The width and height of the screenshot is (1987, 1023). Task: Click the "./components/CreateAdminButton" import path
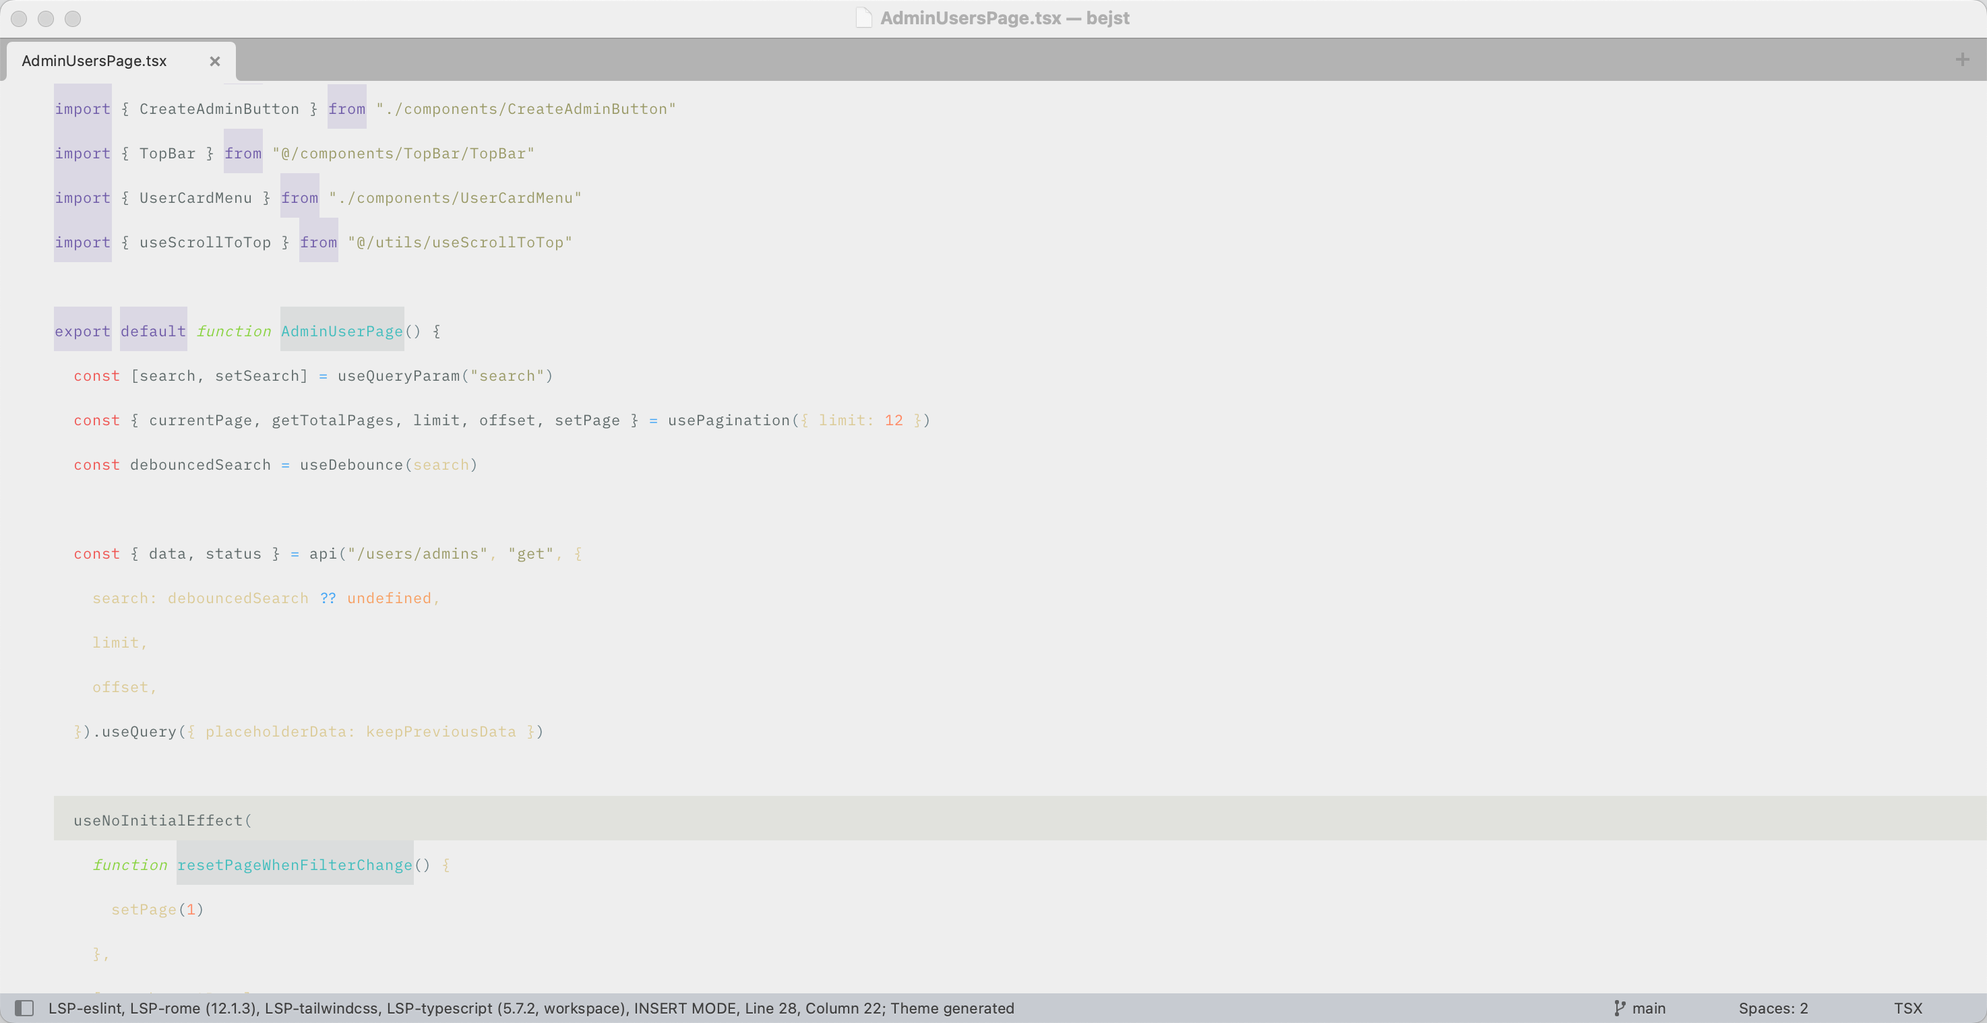point(525,108)
